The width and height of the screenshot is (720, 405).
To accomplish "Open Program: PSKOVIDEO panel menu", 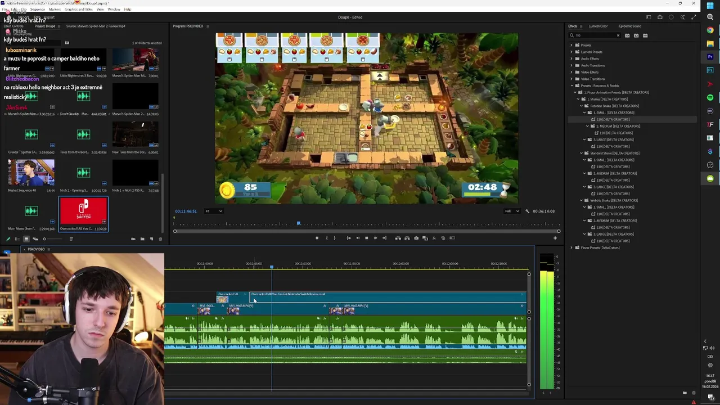I will (208, 26).
